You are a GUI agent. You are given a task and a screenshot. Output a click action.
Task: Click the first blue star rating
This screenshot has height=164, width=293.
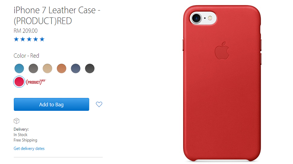pyautogui.click(x=16, y=39)
